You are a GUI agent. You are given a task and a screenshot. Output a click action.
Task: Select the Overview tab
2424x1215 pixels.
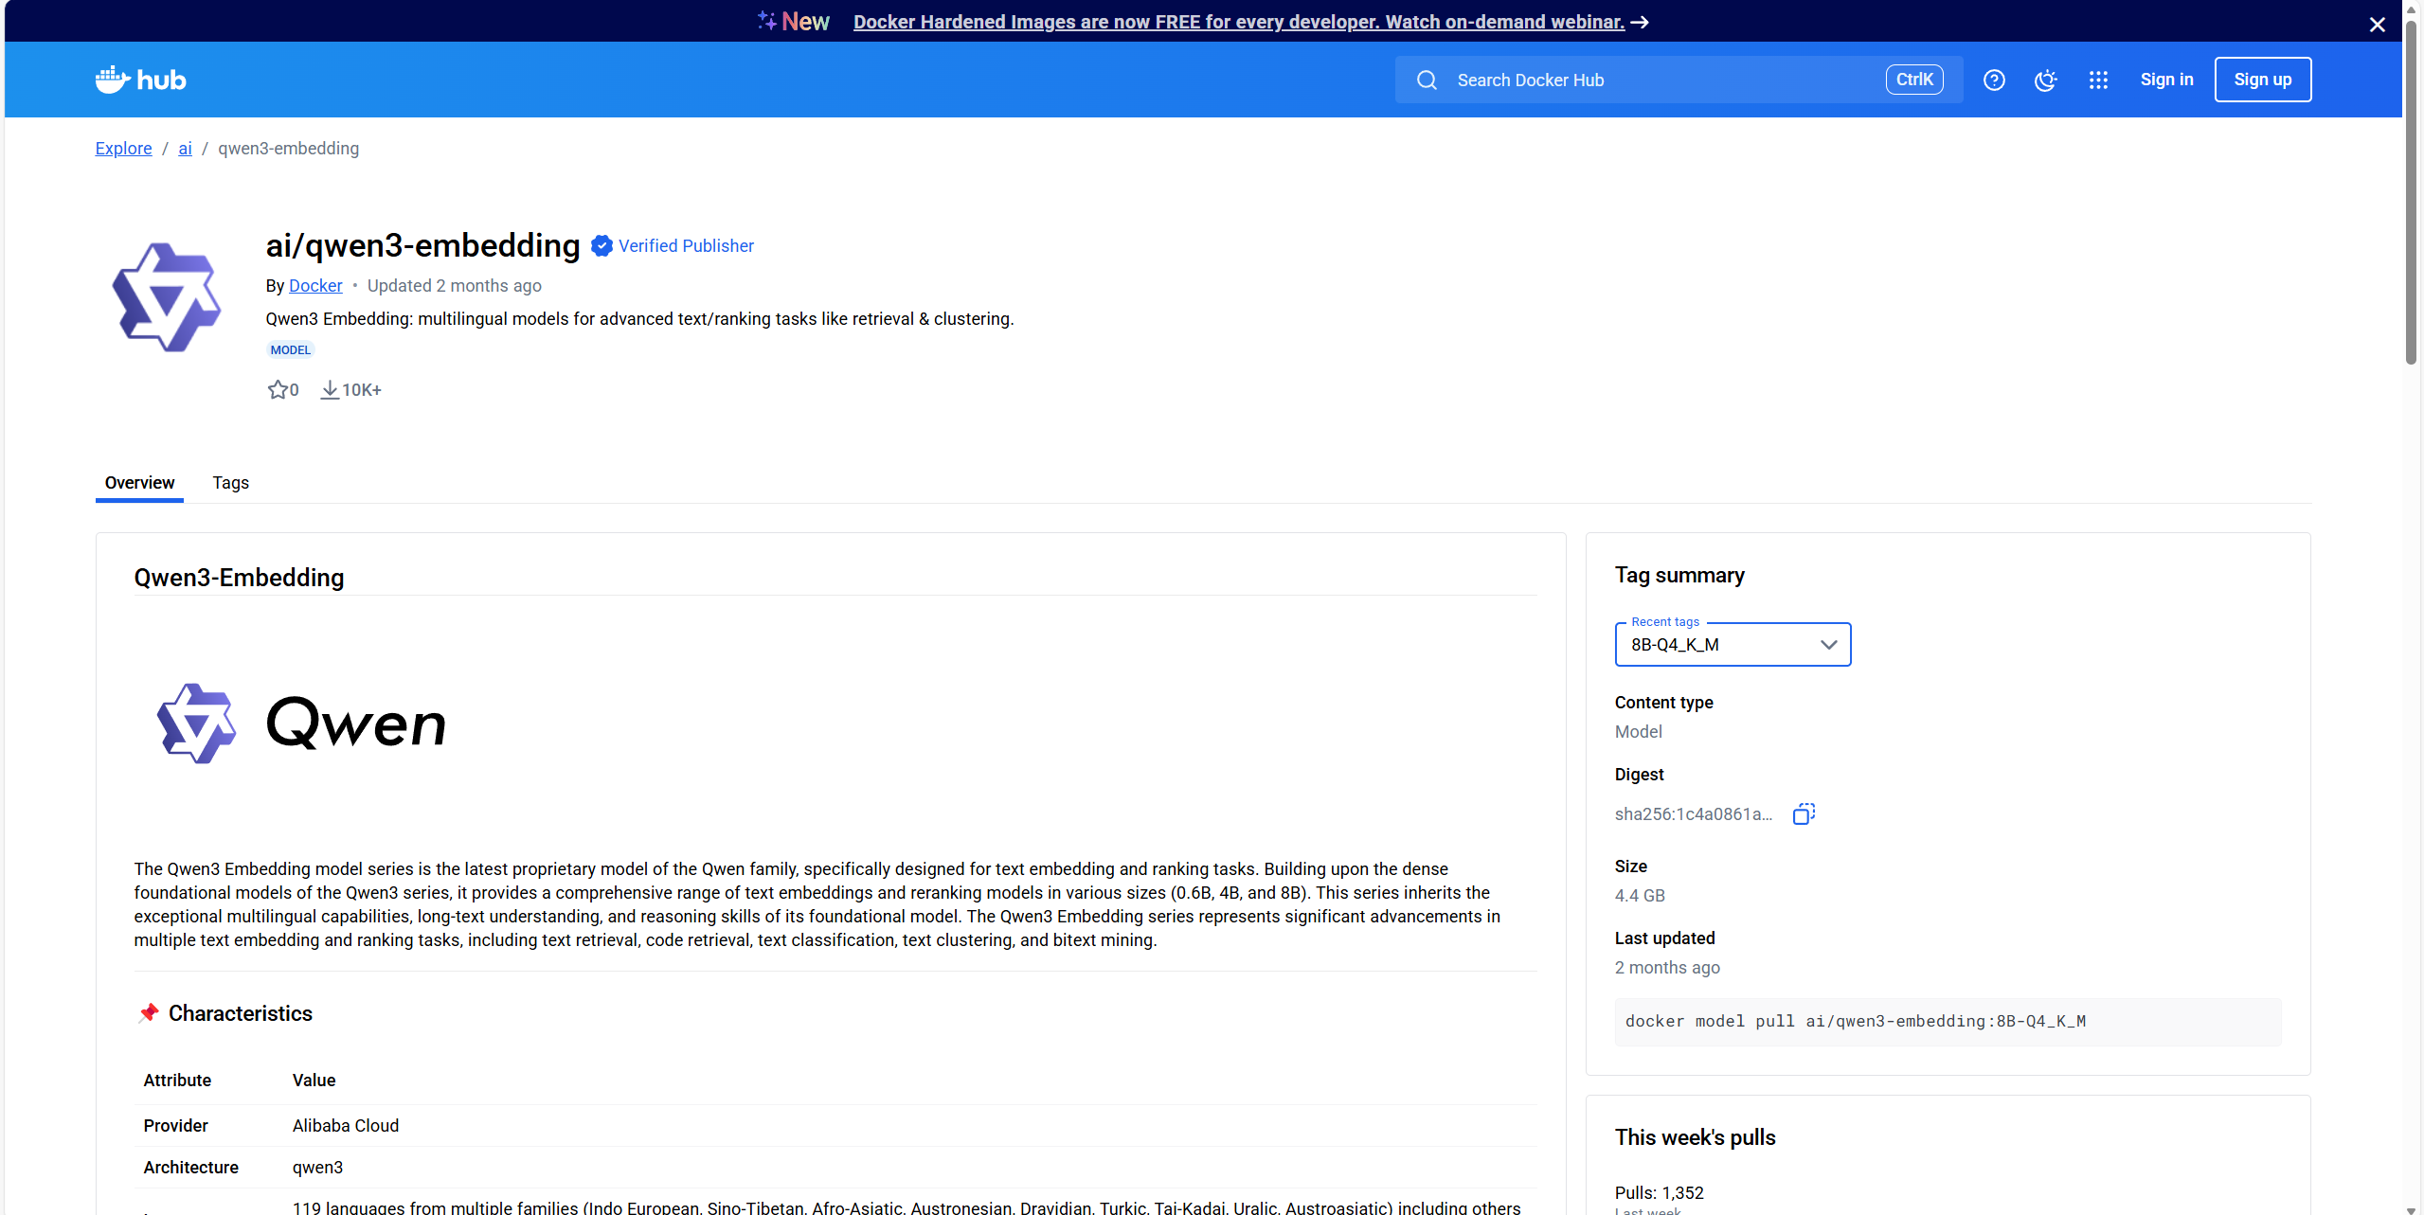click(139, 482)
